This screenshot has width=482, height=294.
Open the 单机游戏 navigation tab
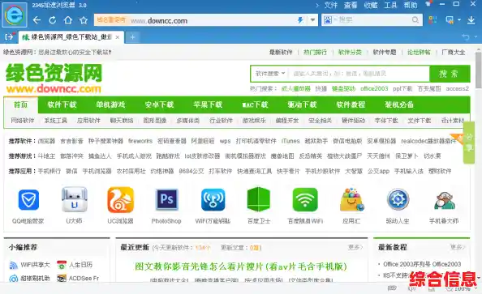click(x=110, y=104)
